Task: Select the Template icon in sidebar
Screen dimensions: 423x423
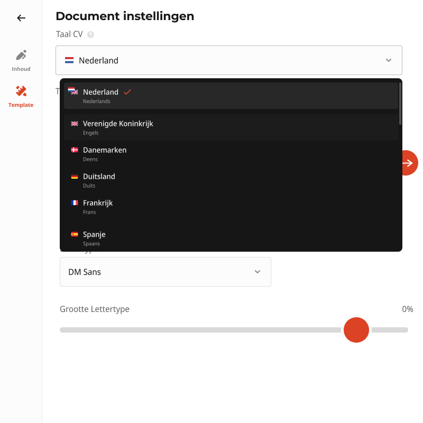Action: 21,91
